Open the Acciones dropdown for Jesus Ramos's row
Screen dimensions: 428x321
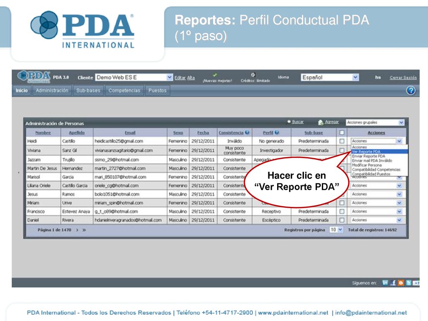[x=377, y=194]
